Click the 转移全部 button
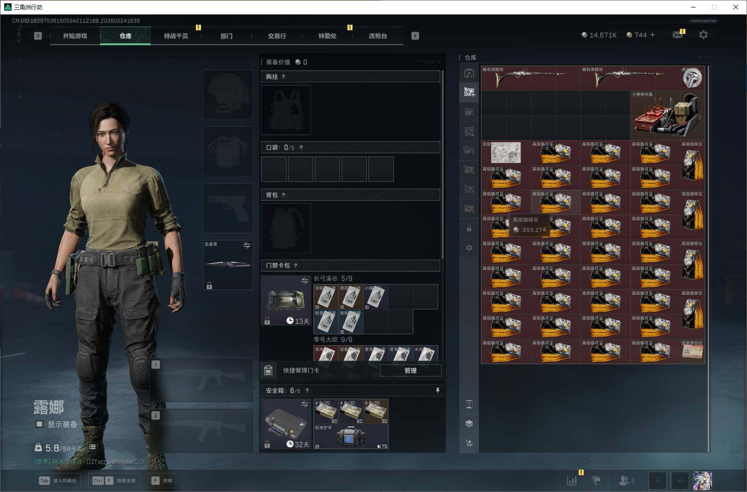Screen dimensions: 747x492 (114, 480)
